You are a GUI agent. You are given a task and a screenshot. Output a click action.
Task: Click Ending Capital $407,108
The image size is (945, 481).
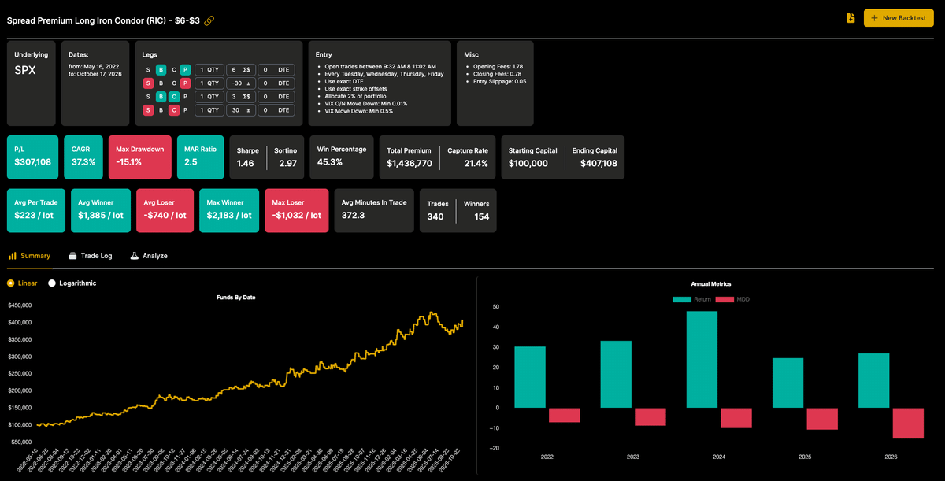tap(595, 163)
